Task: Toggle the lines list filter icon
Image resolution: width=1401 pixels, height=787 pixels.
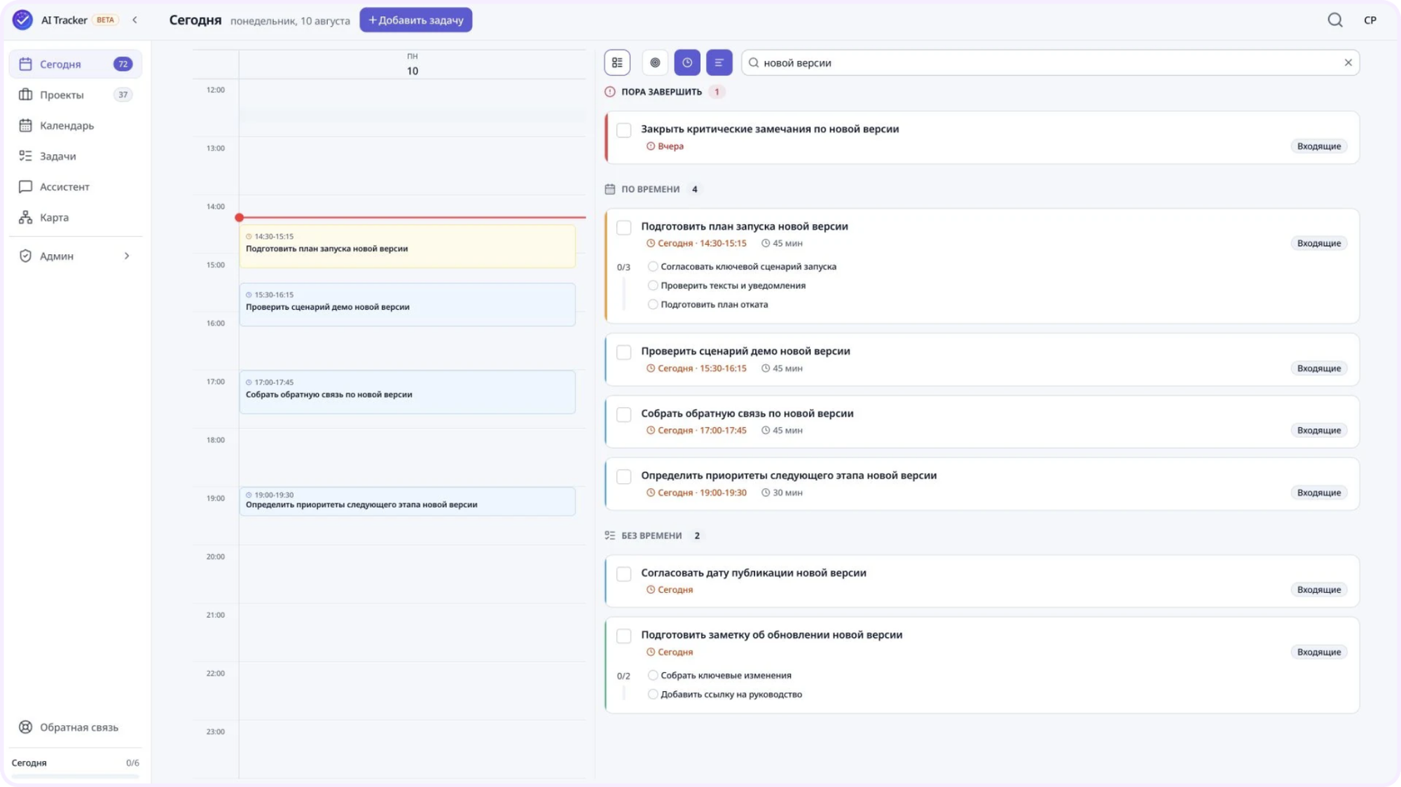Action: tap(719, 62)
